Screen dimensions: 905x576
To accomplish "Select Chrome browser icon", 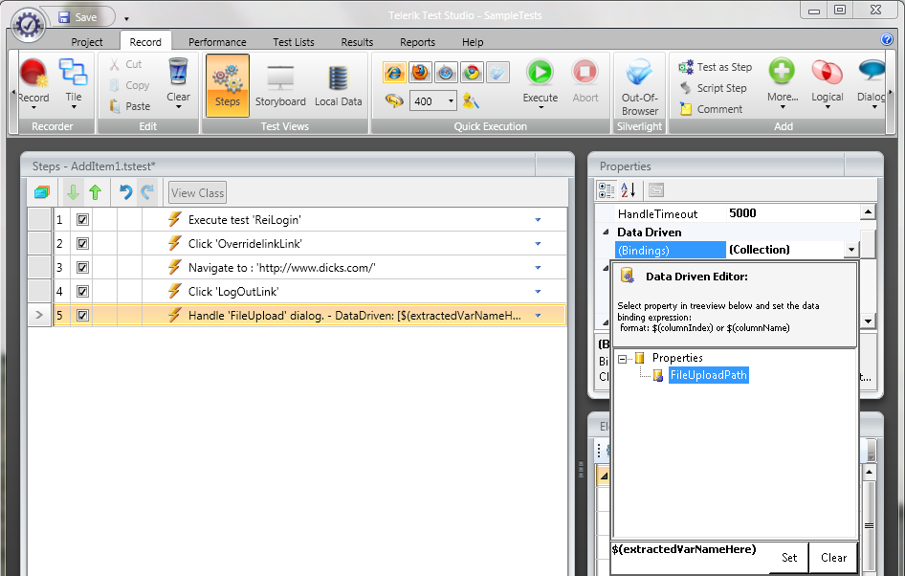I will click(473, 73).
